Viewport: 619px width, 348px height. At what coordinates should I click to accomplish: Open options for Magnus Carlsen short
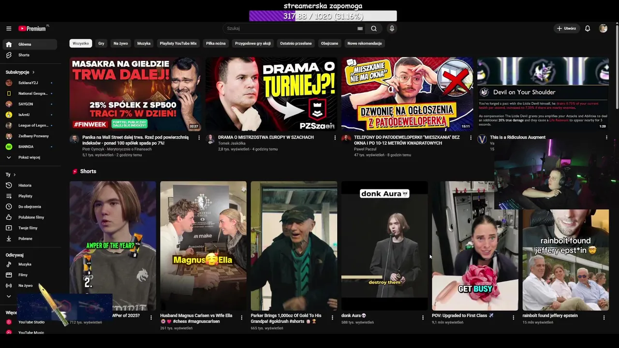point(241,318)
